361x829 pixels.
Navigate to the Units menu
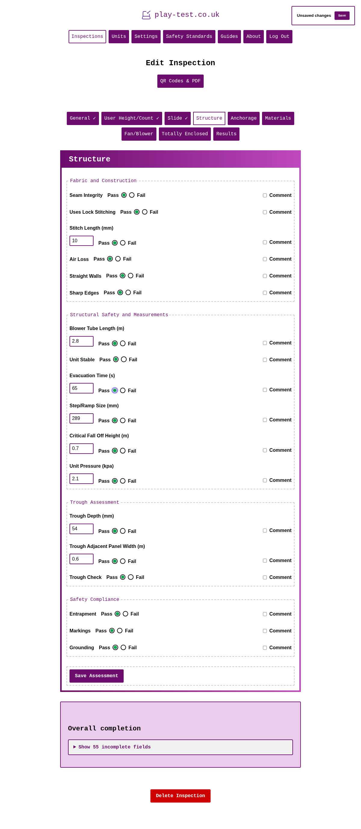coord(119,36)
